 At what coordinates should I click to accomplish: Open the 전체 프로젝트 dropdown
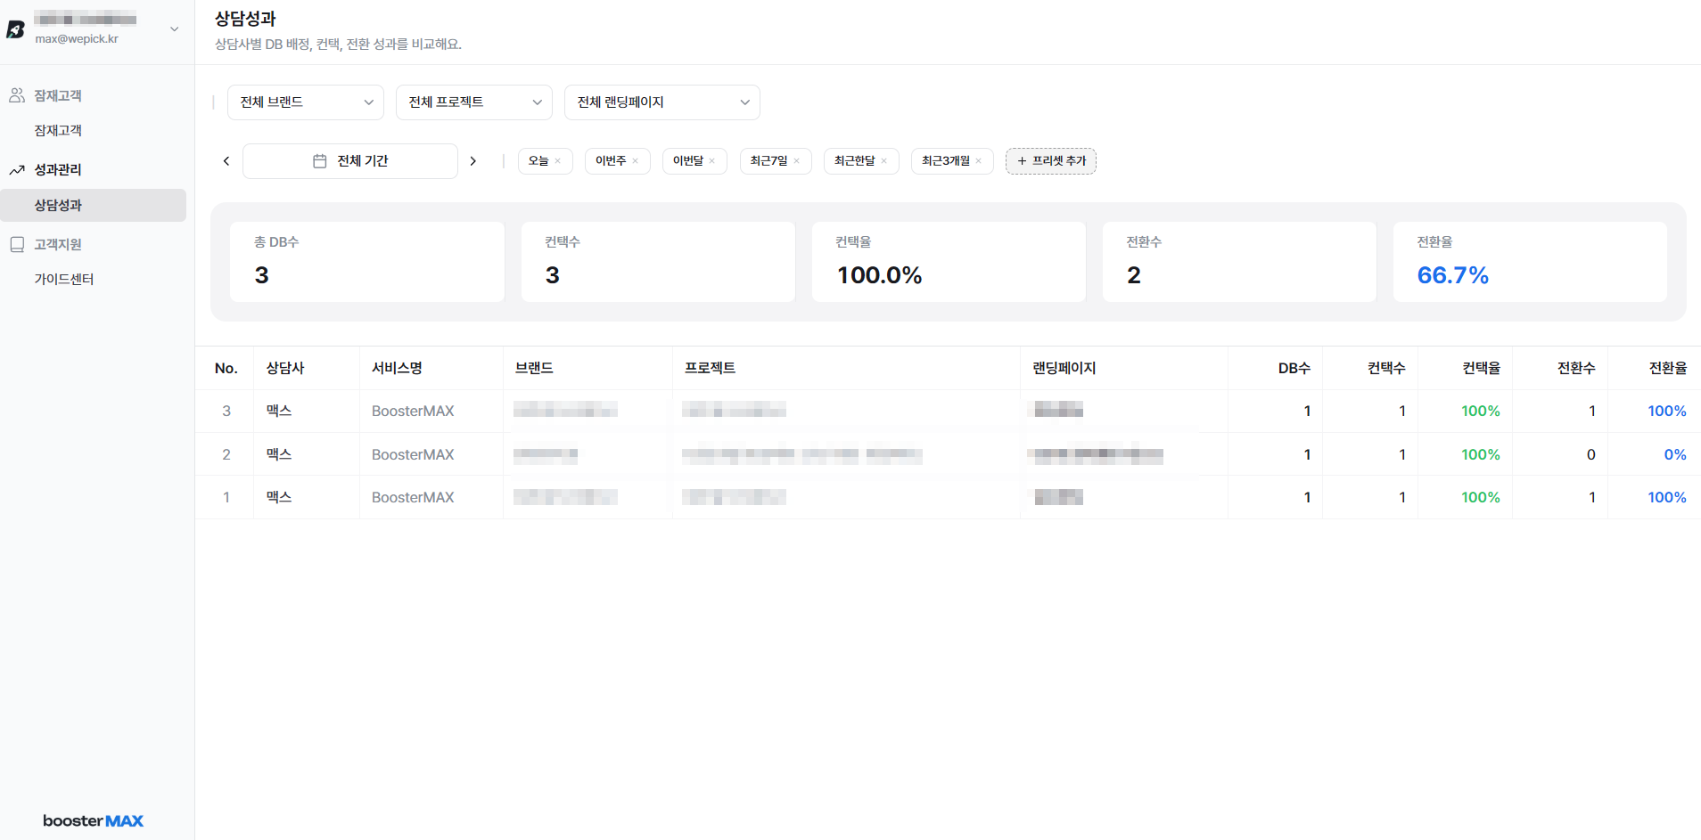(x=474, y=102)
